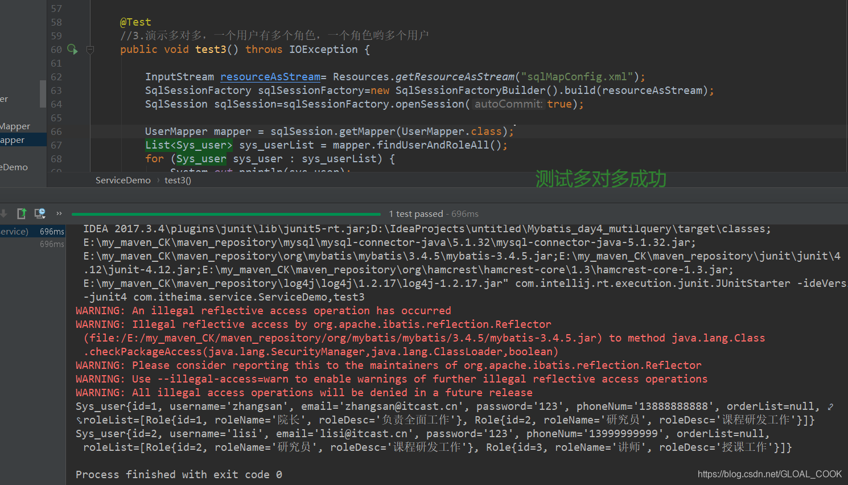Click the @Test annotation
848x485 pixels.
pyautogui.click(x=135, y=22)
